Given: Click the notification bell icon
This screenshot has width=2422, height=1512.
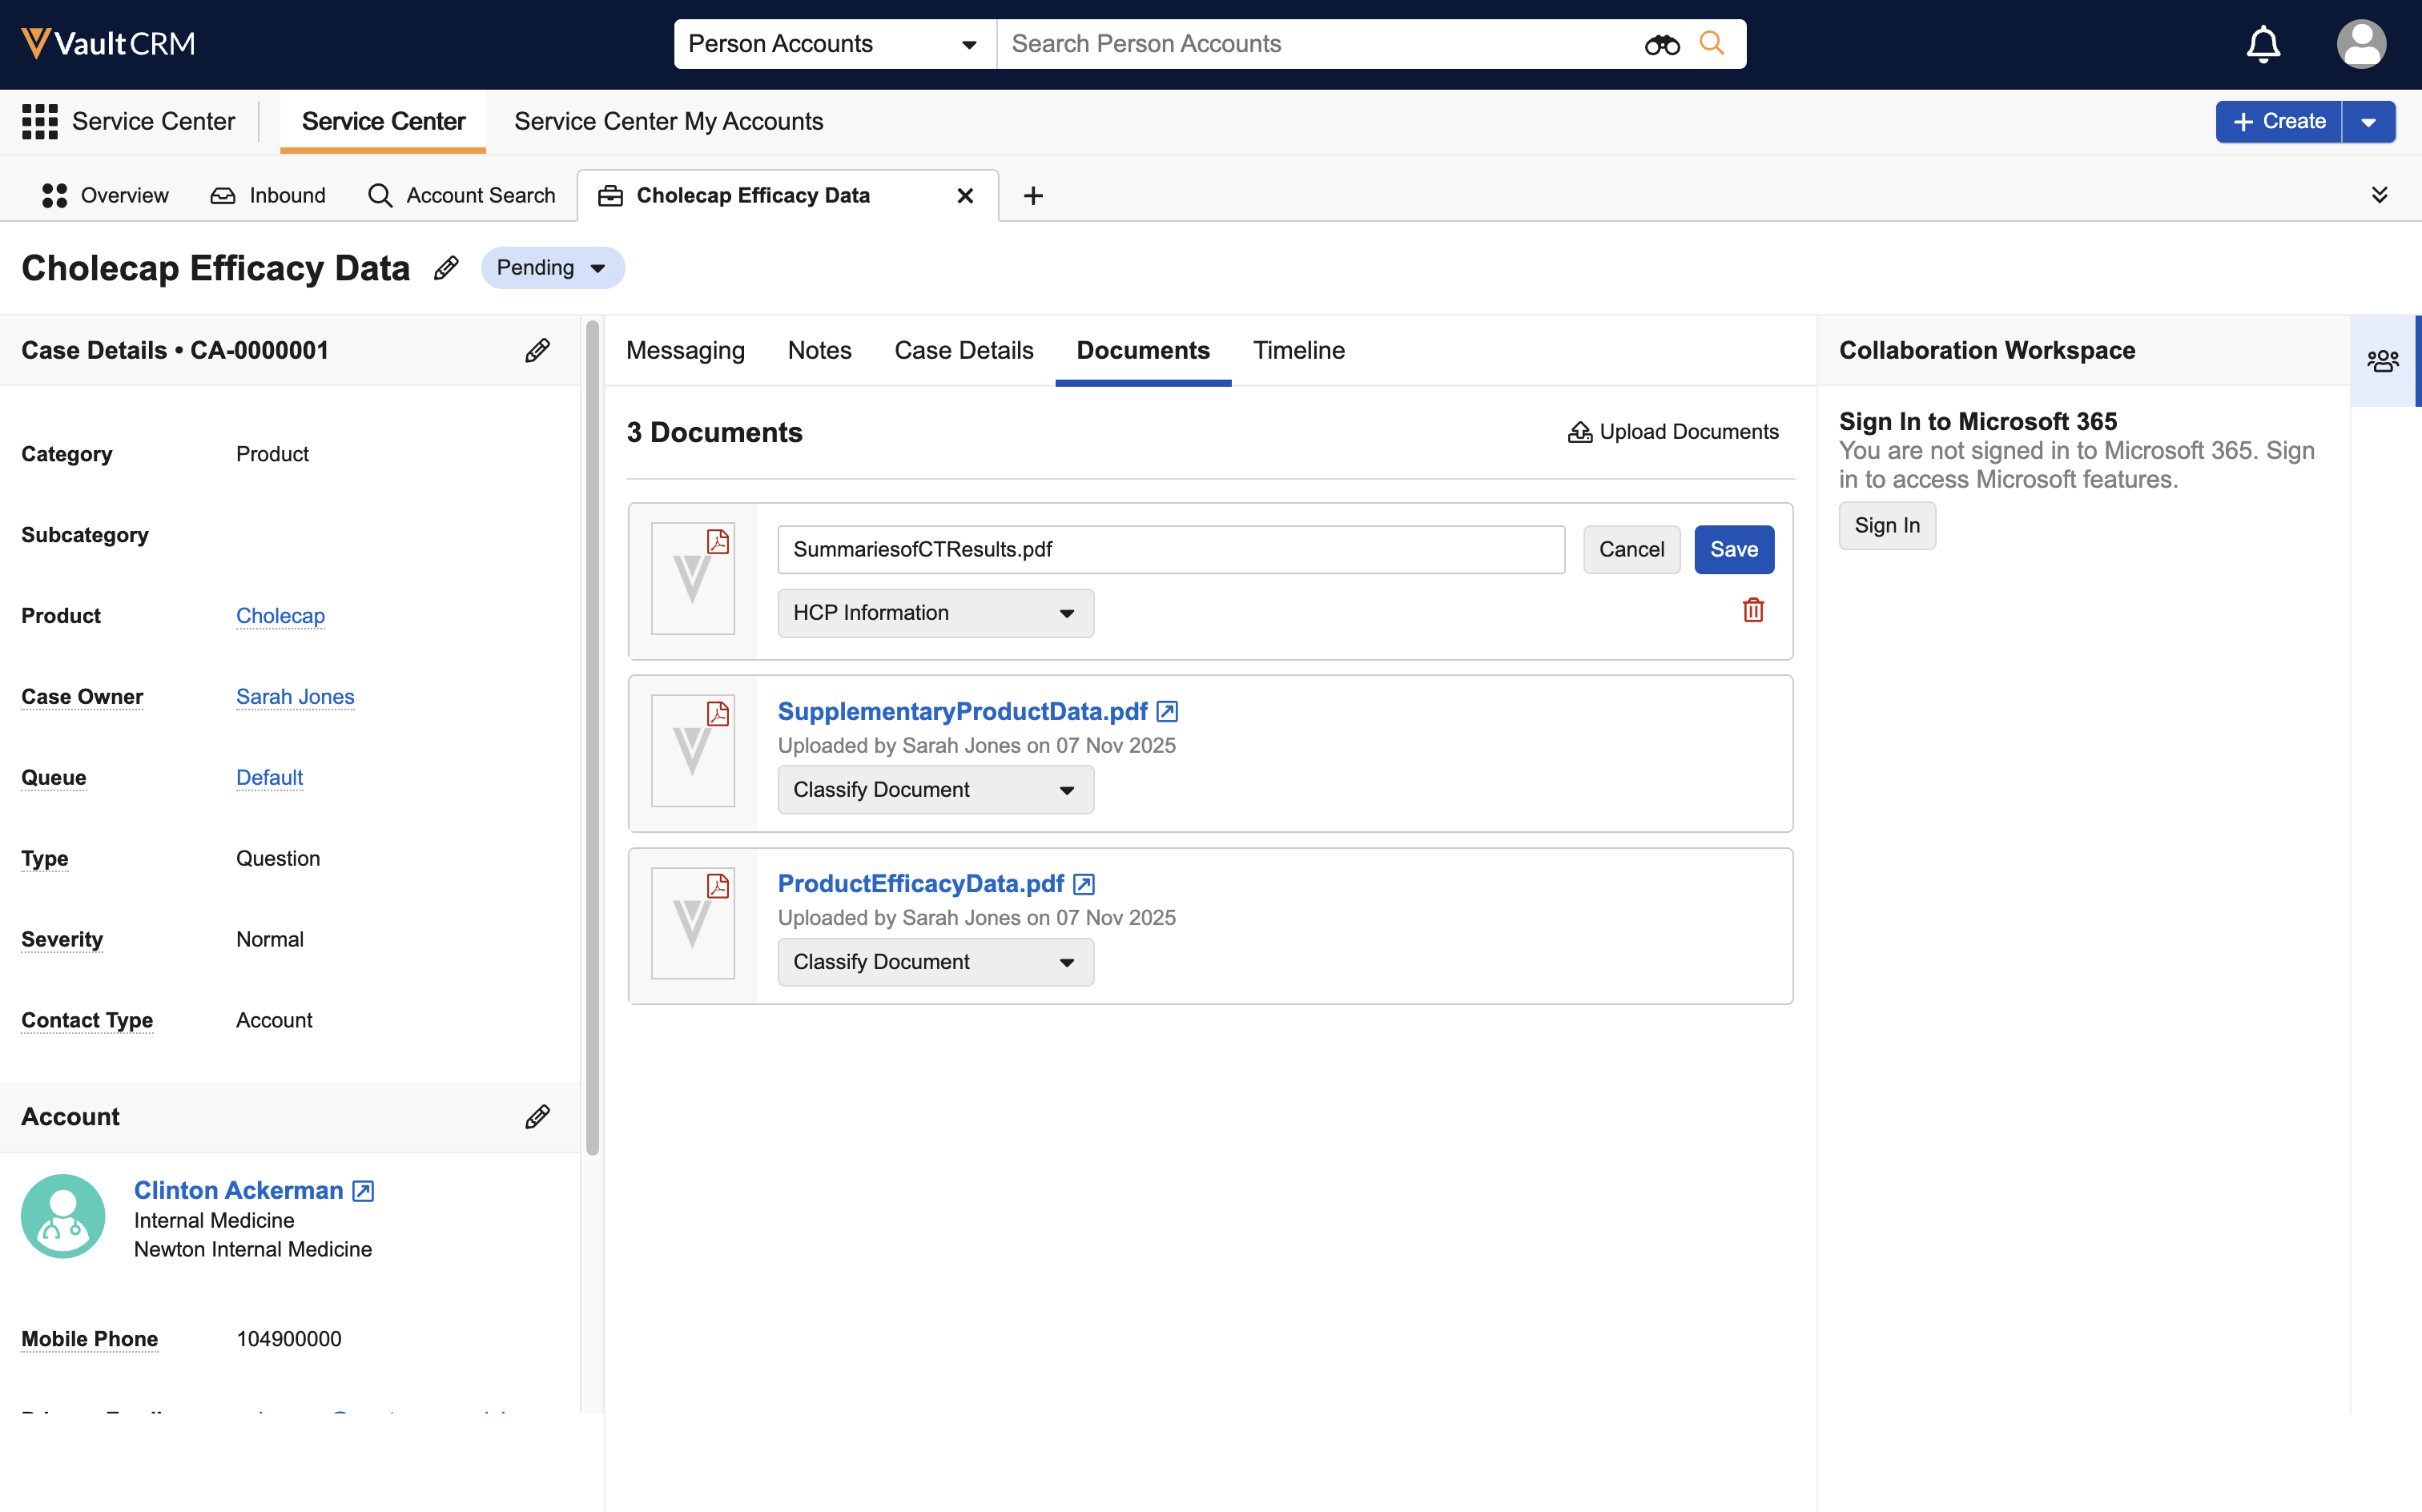Looking at the screenshot, I should point(2262,44).
